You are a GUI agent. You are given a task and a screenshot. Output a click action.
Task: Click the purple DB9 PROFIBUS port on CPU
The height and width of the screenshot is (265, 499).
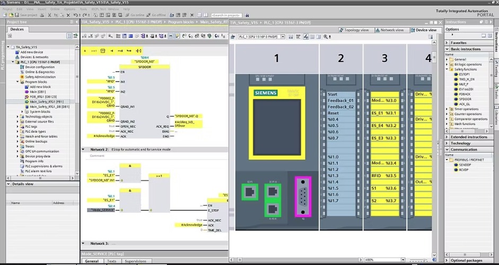coord(303,197)
